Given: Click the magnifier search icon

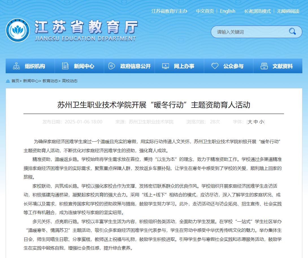Looking at the screenshot, I should 292,31.
